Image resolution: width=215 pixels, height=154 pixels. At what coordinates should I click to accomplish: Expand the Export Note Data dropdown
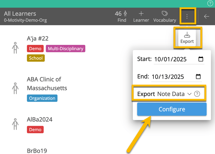tap(174, 94)
